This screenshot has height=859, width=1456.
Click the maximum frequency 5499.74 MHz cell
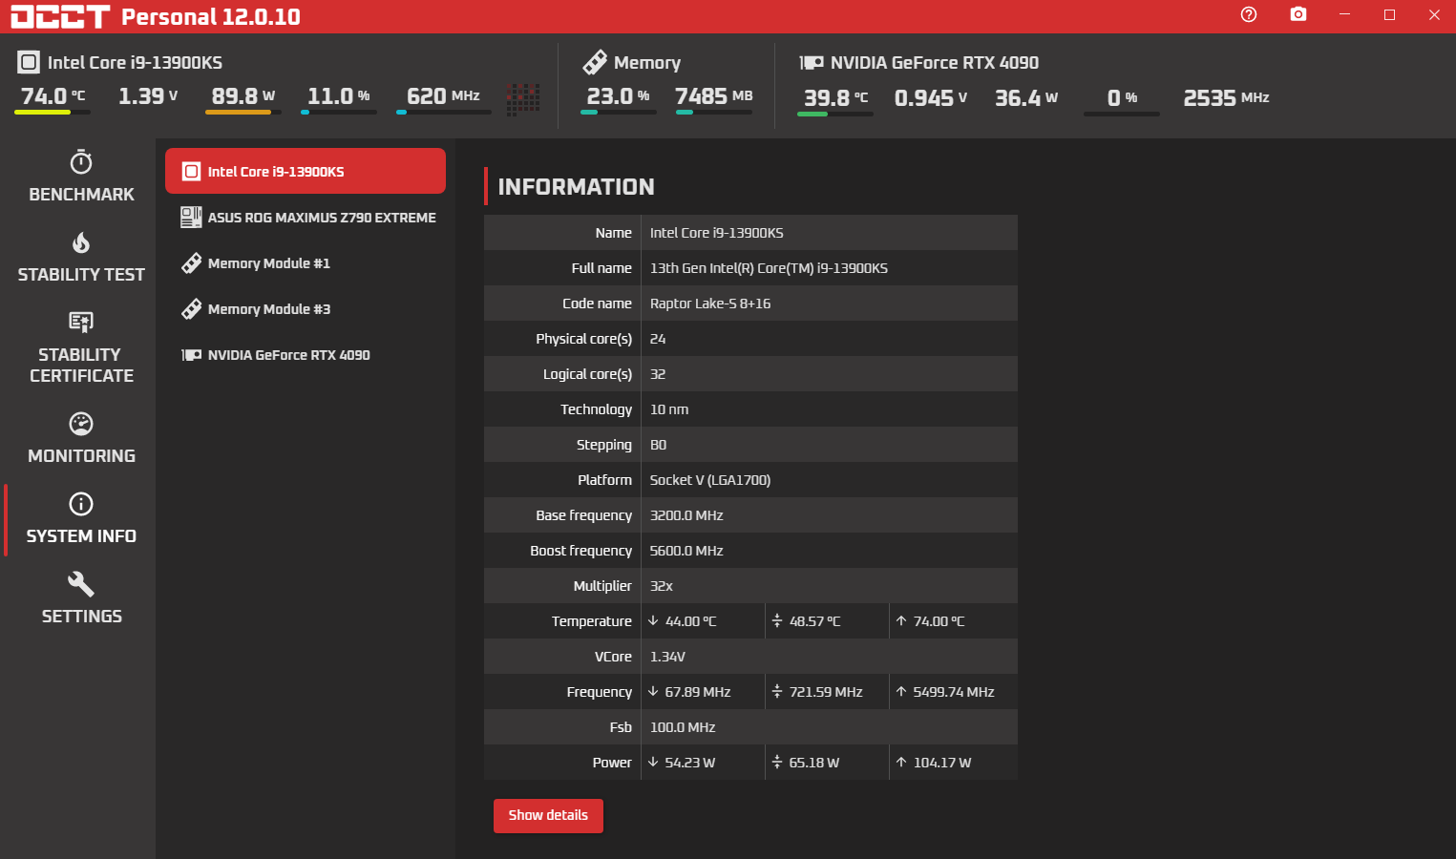click(x=953, y=692)
